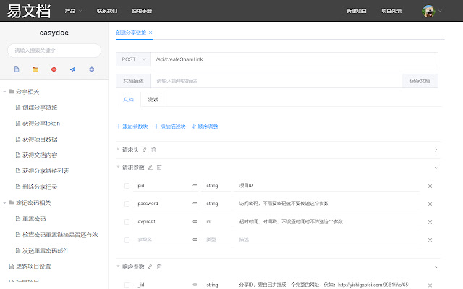The image size is (463, 289).
Task: Click the new document icon in sidebar
Action: click(x=17, y=69)
